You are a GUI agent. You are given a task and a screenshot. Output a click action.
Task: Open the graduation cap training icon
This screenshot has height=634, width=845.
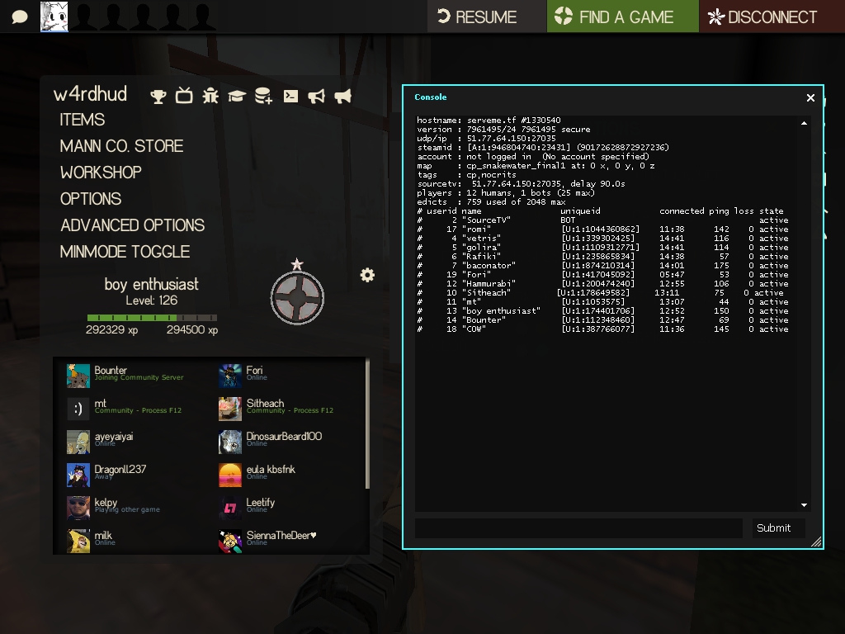click(237, 97)
